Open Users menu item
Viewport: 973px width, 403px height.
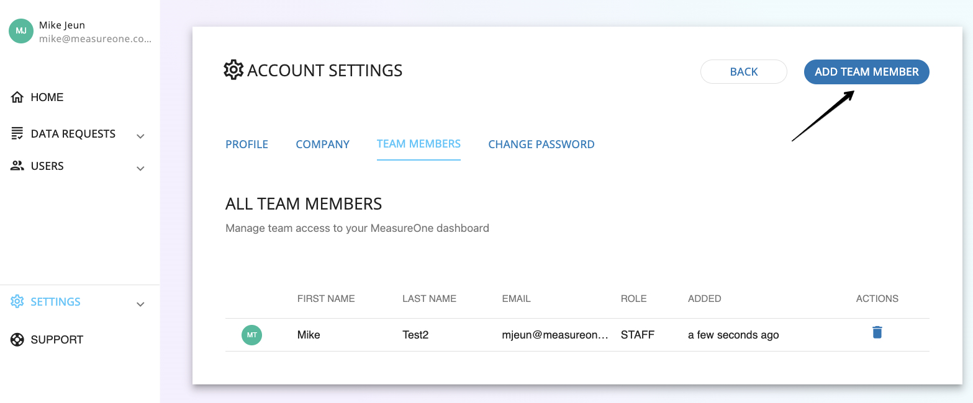[x=47, y=166]
